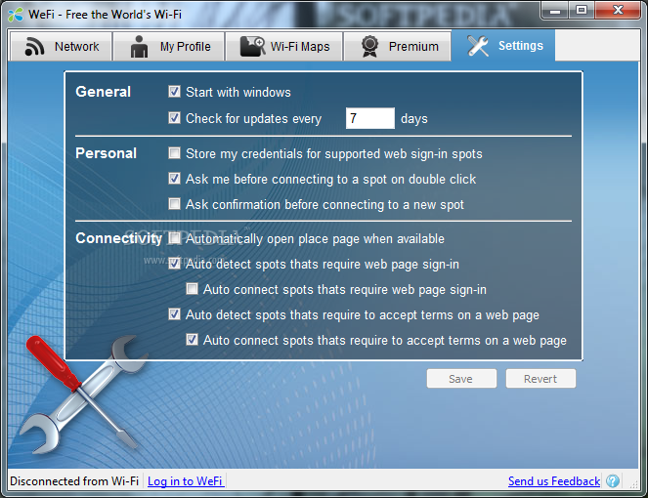Toggle Auto connect spots requiring accept terms
Image resolution: width=648 pixels, height=498 pixels.
click(x=192, y=340)
